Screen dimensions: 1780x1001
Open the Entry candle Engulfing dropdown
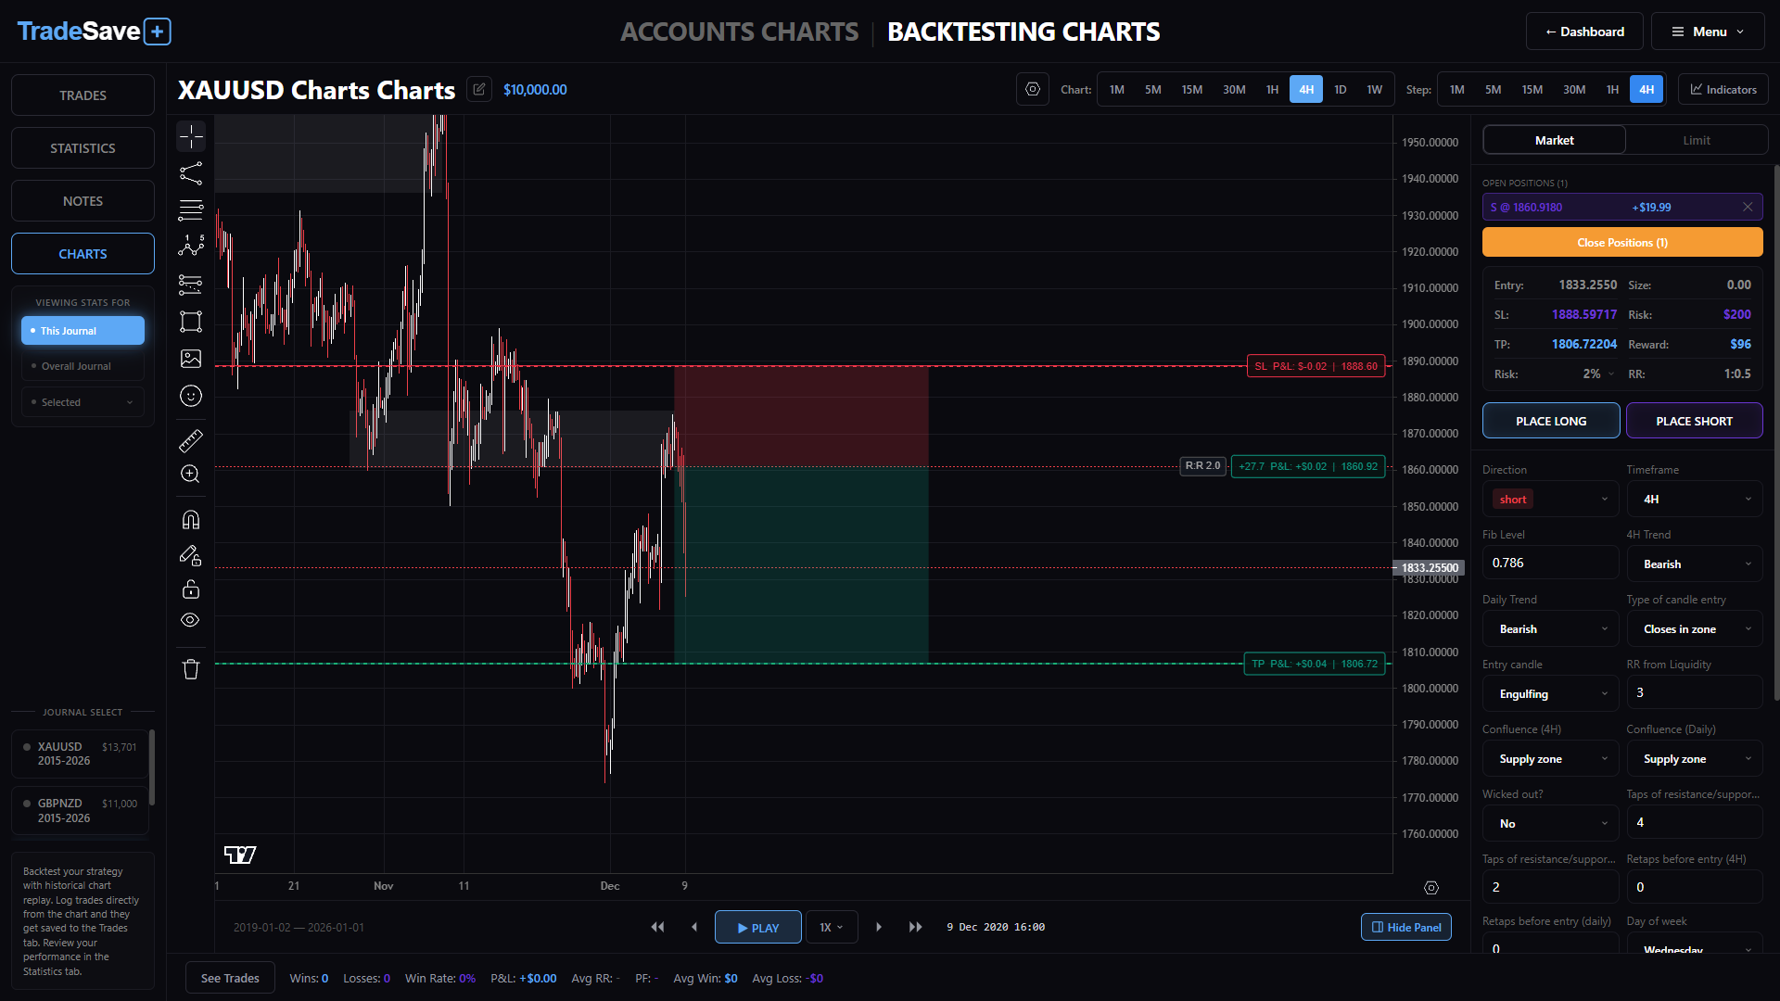click(x=1550, y=694)
